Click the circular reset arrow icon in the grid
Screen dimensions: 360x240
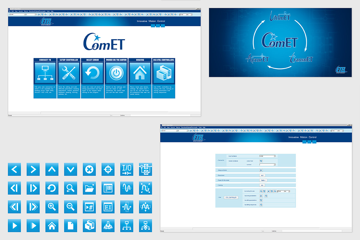tap(52, 188)
